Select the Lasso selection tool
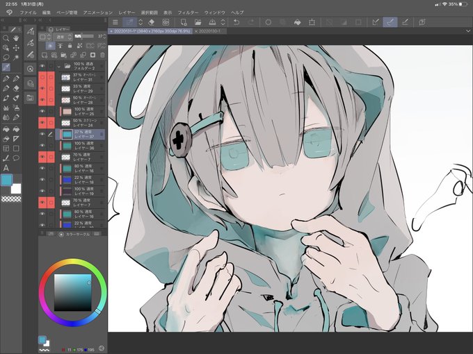 pos(6,57)
